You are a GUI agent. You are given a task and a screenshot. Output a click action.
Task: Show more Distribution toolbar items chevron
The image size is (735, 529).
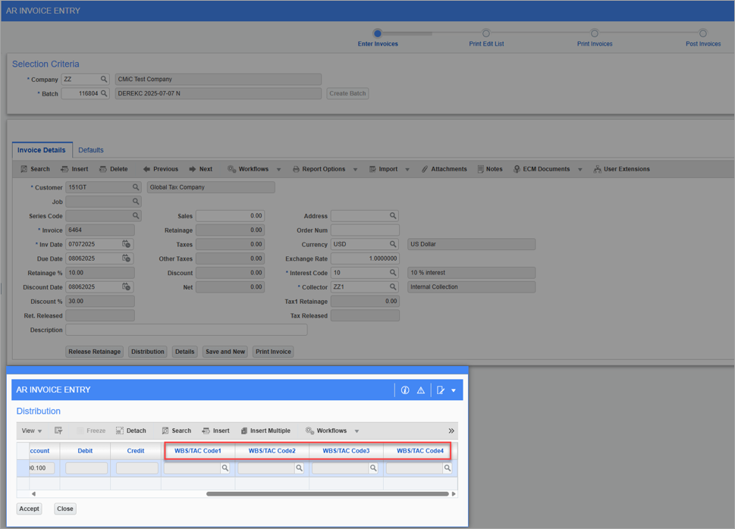pos(451,430)
